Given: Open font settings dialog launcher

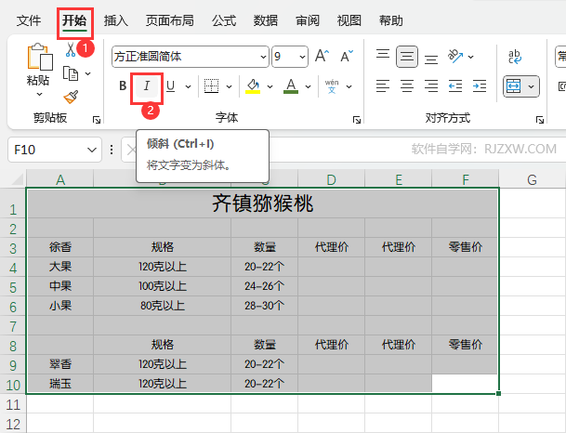Looking at the screenshot, I should pos(357,120).
